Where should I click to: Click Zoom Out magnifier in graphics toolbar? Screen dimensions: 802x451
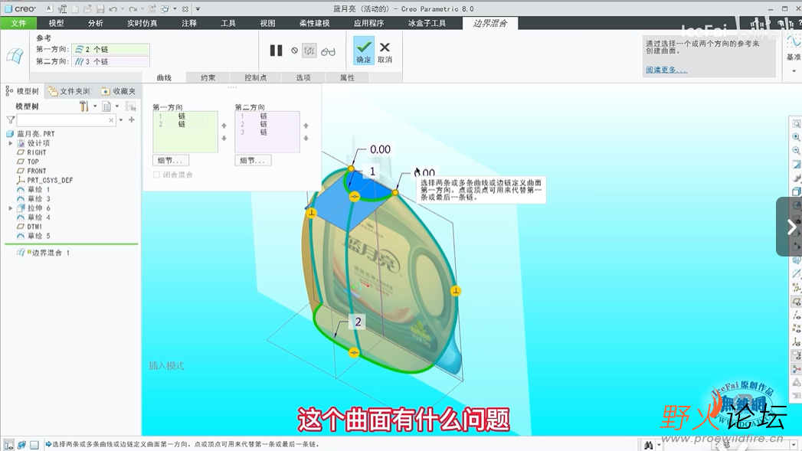click(797, 150)
